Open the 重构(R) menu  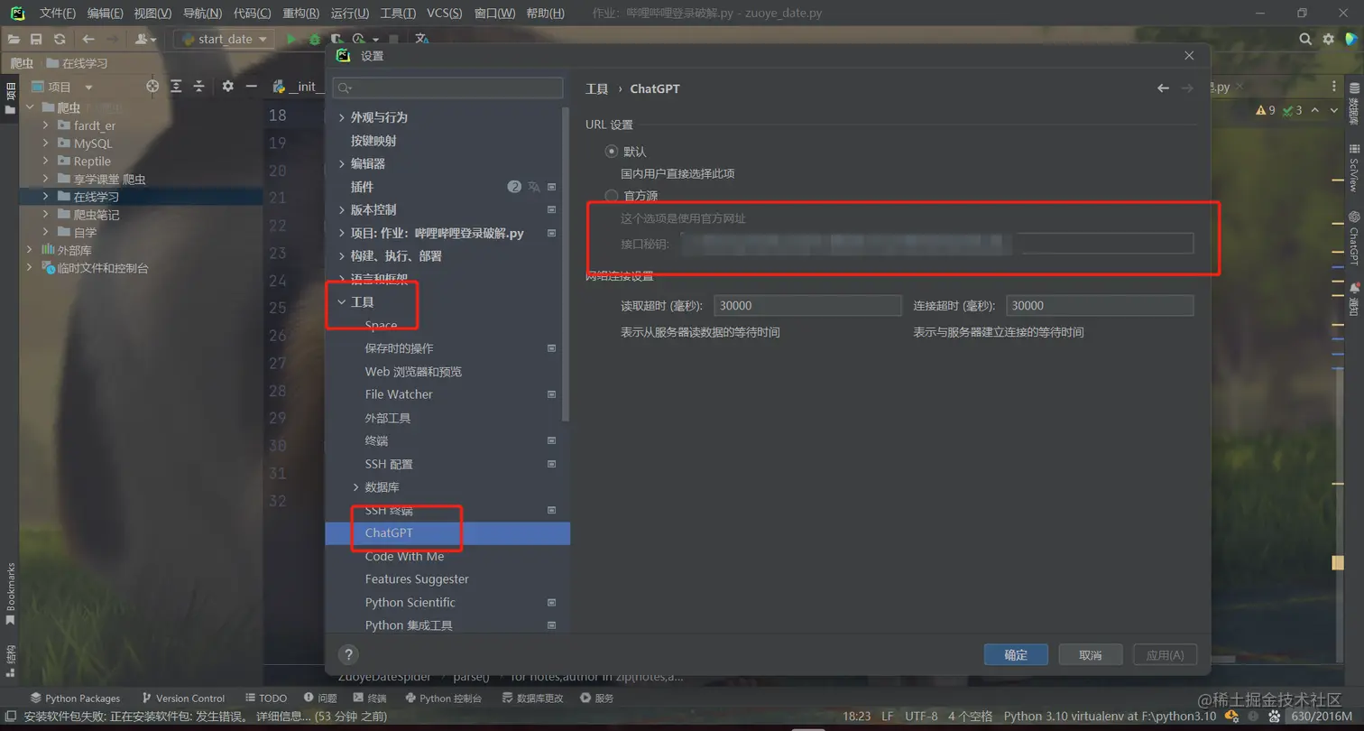click(300, 14)
